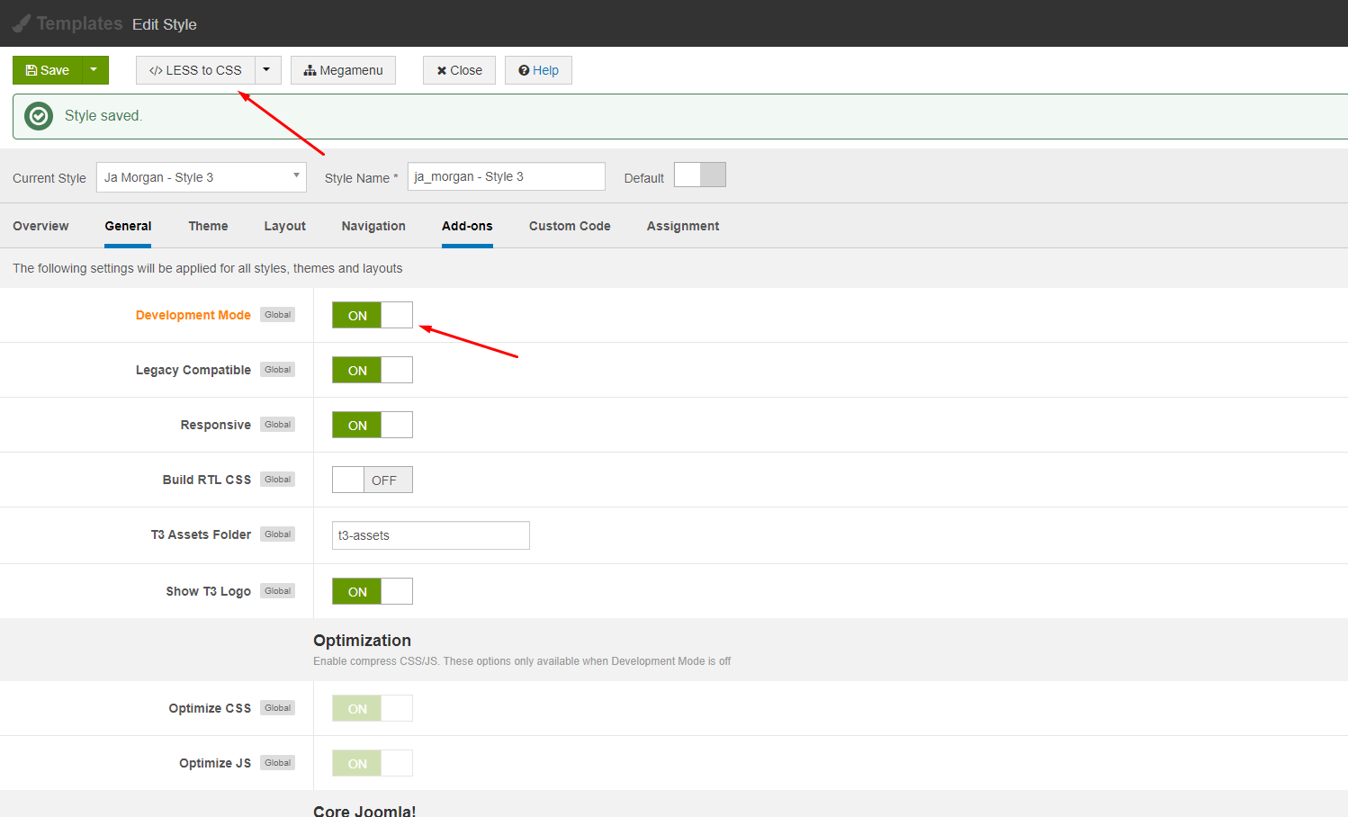Click the Global badge beside Show T3 Logo
Viewport: 1348px width, 817px height.
click(278, 591)
